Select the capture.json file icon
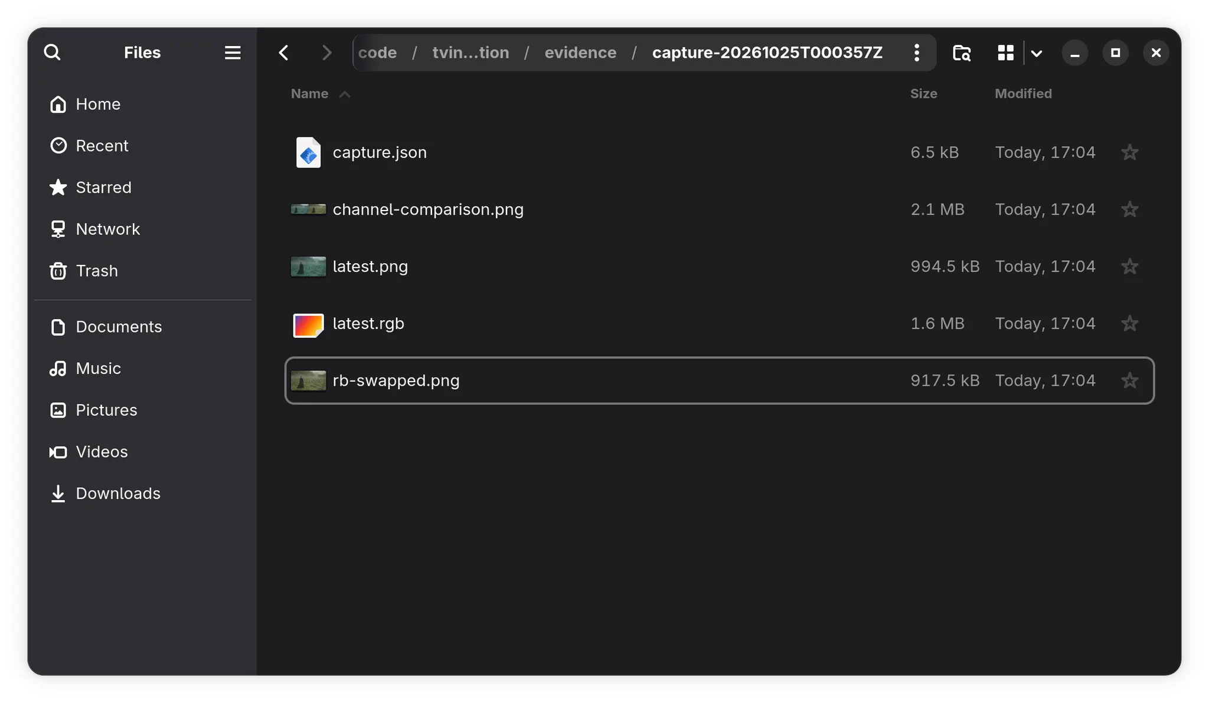 (308, 152)
